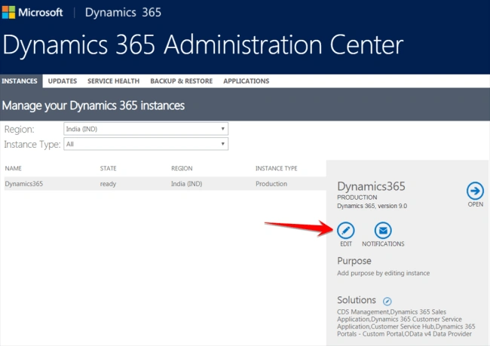The image size is (490, 346).
Task: Click the Edit pencil icon for Dynamics365
Action: point(345,231)
